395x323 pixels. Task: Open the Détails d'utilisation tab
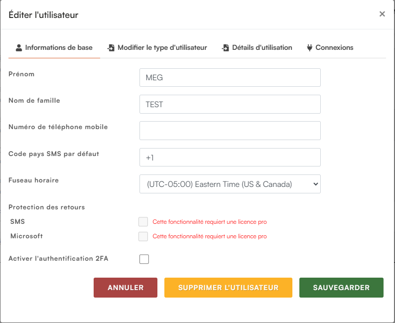point(262,48)
